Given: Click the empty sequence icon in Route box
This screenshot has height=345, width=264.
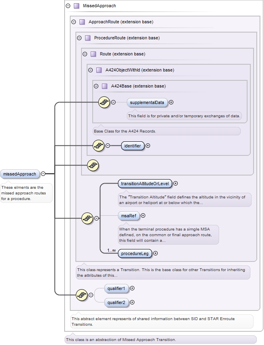Looking at the screenshot, I should click(x=93, y=165).
